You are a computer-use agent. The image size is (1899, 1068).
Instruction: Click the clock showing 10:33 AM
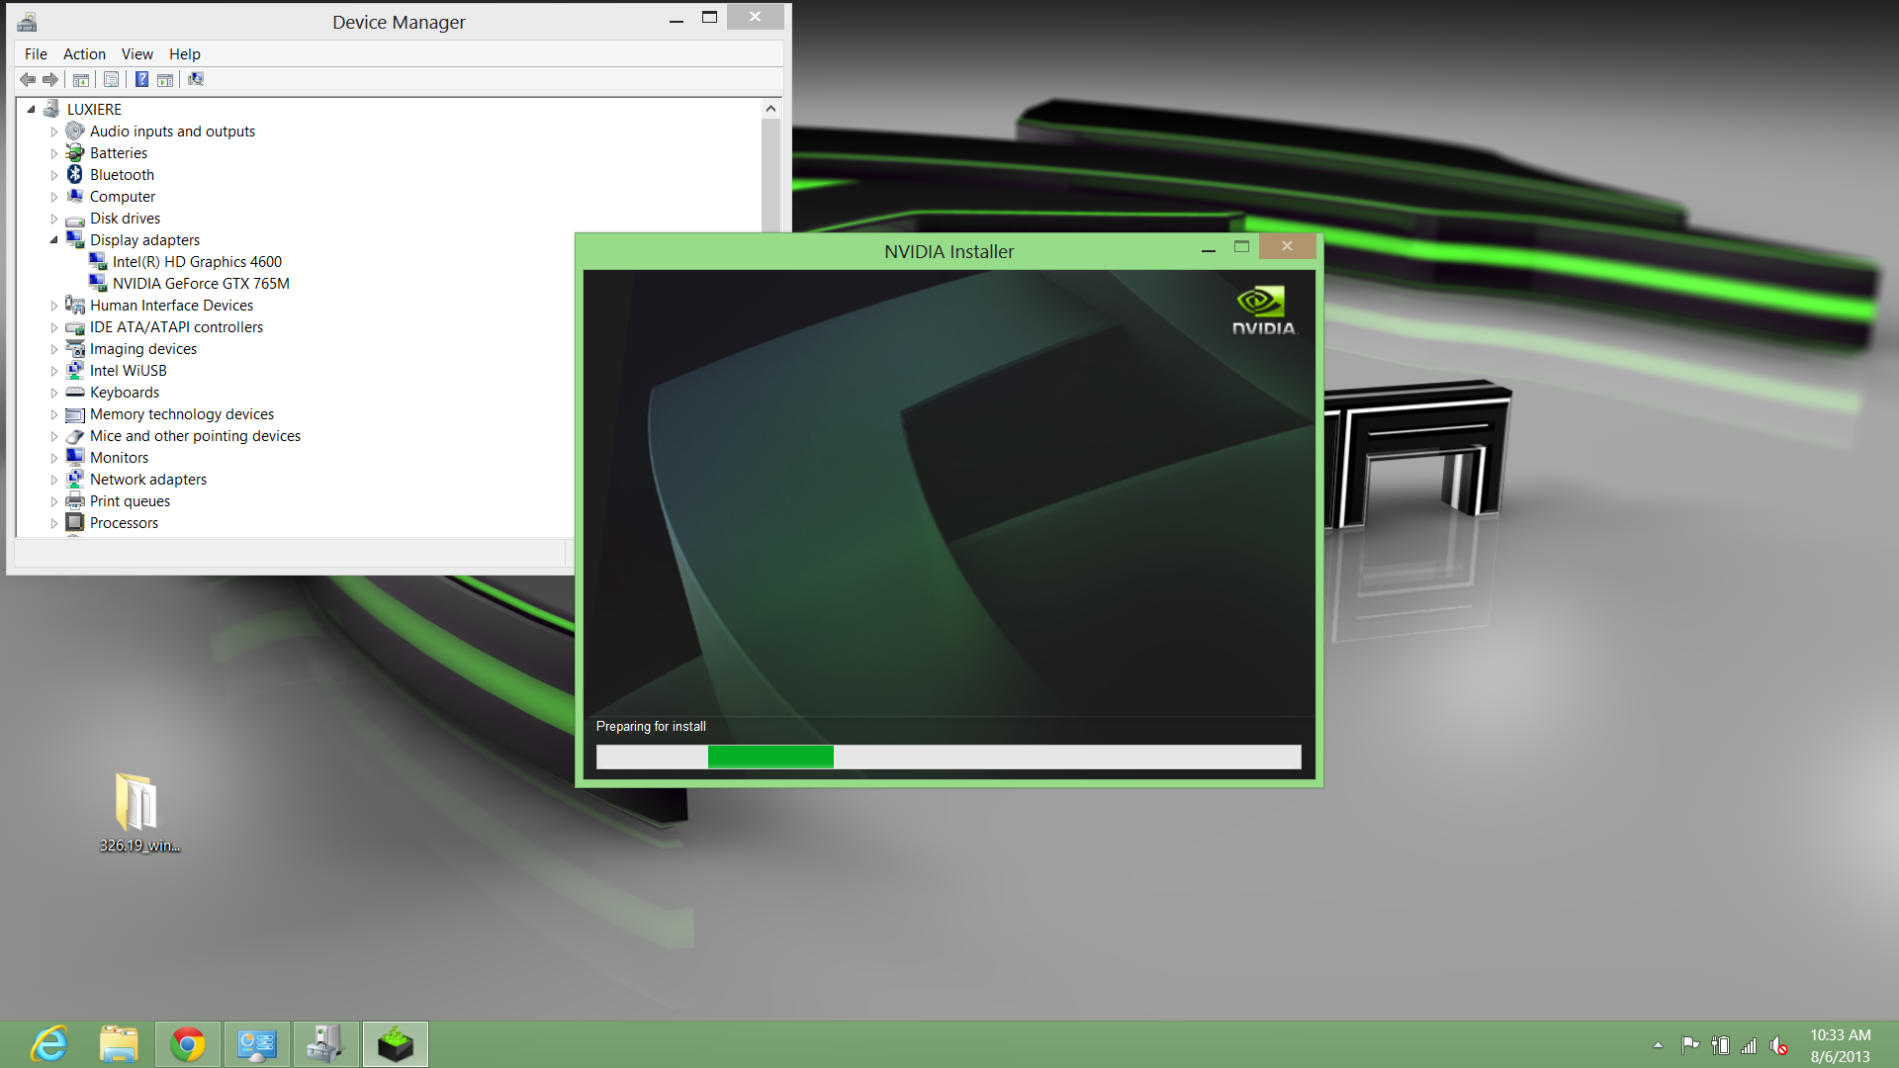(1840, 1035)
